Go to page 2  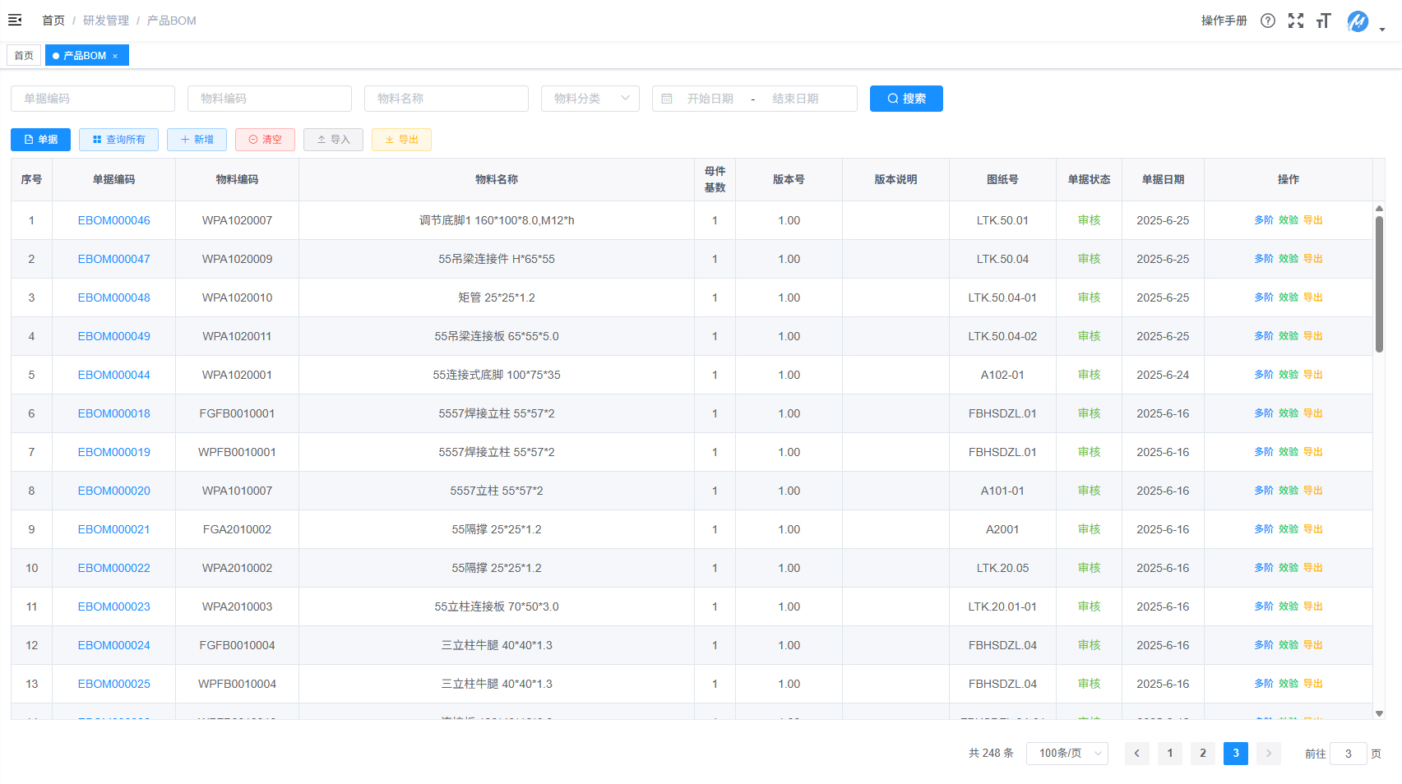(1203, 754)
